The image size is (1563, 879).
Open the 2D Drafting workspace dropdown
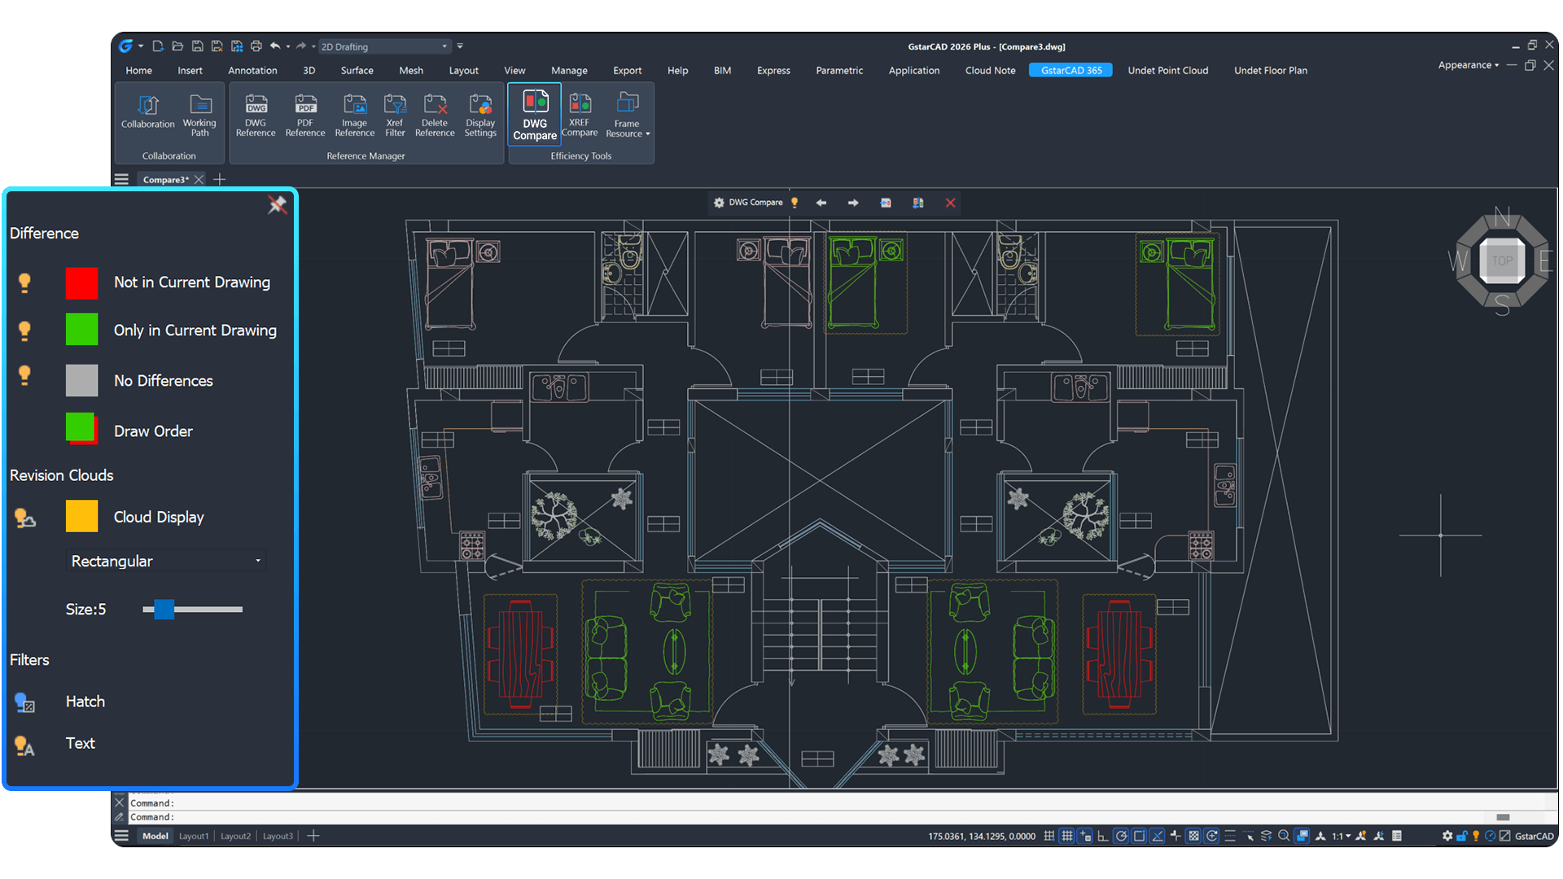[445, 46]
